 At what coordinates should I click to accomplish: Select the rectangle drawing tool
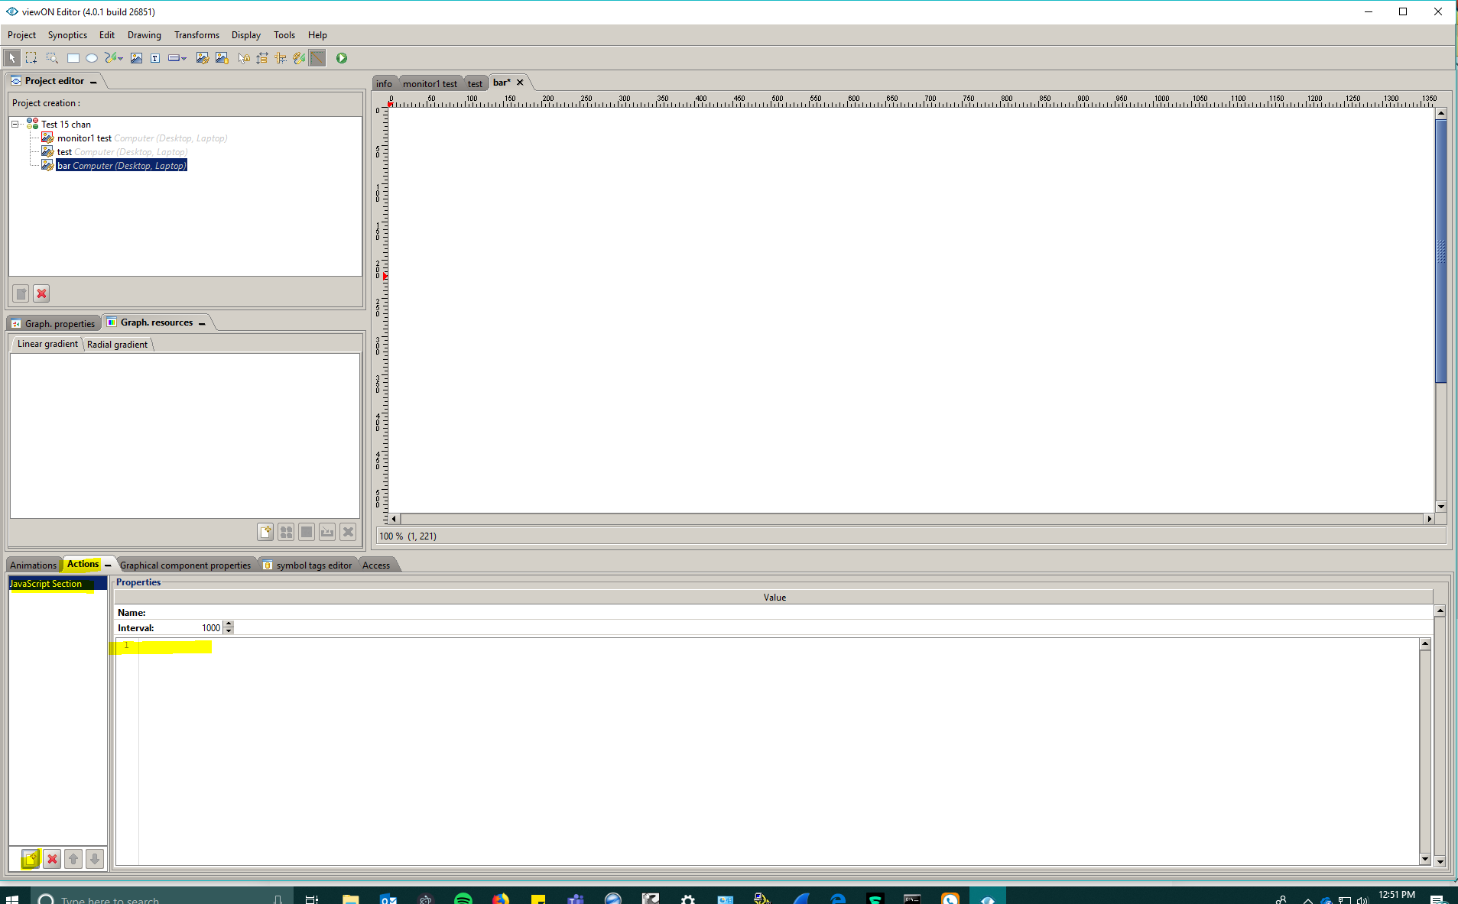73,57
